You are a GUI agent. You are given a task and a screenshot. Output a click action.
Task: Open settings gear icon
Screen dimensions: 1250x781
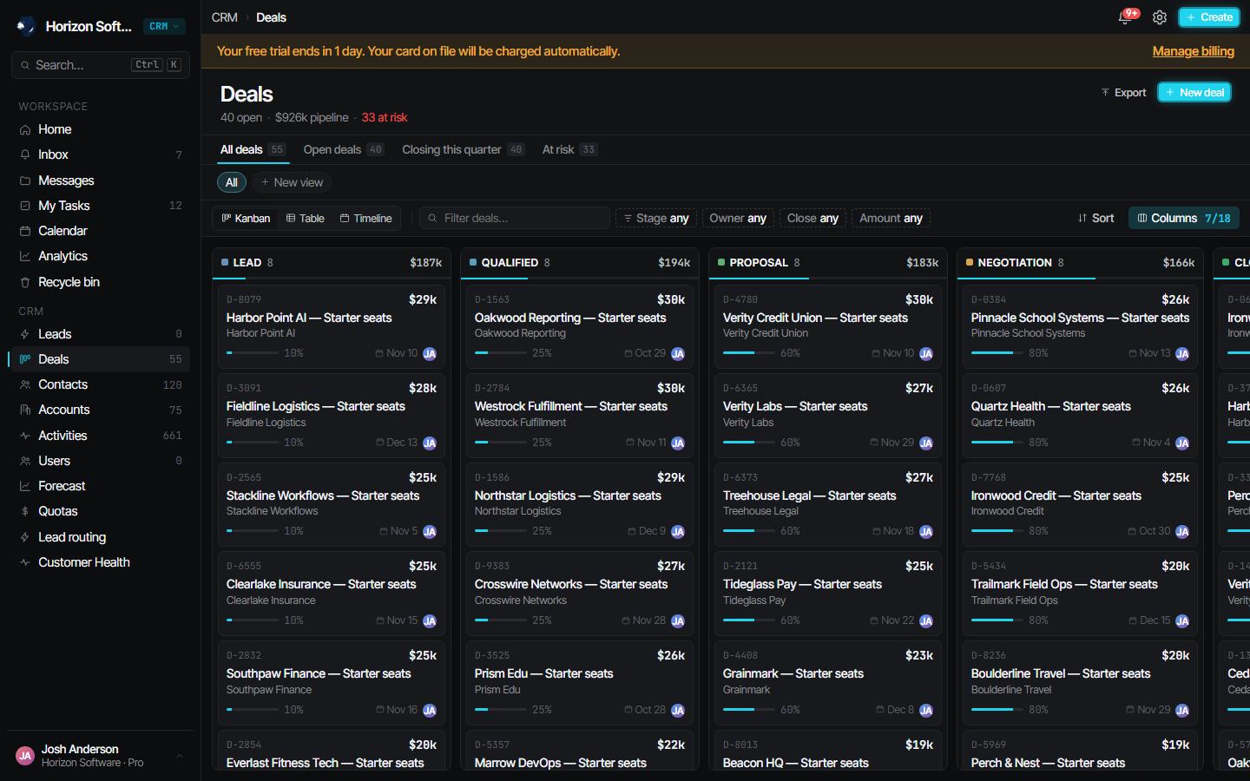1160,17
